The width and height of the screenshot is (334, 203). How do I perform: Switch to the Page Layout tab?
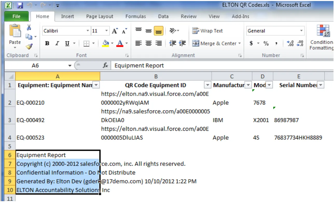tap(100, 16)
